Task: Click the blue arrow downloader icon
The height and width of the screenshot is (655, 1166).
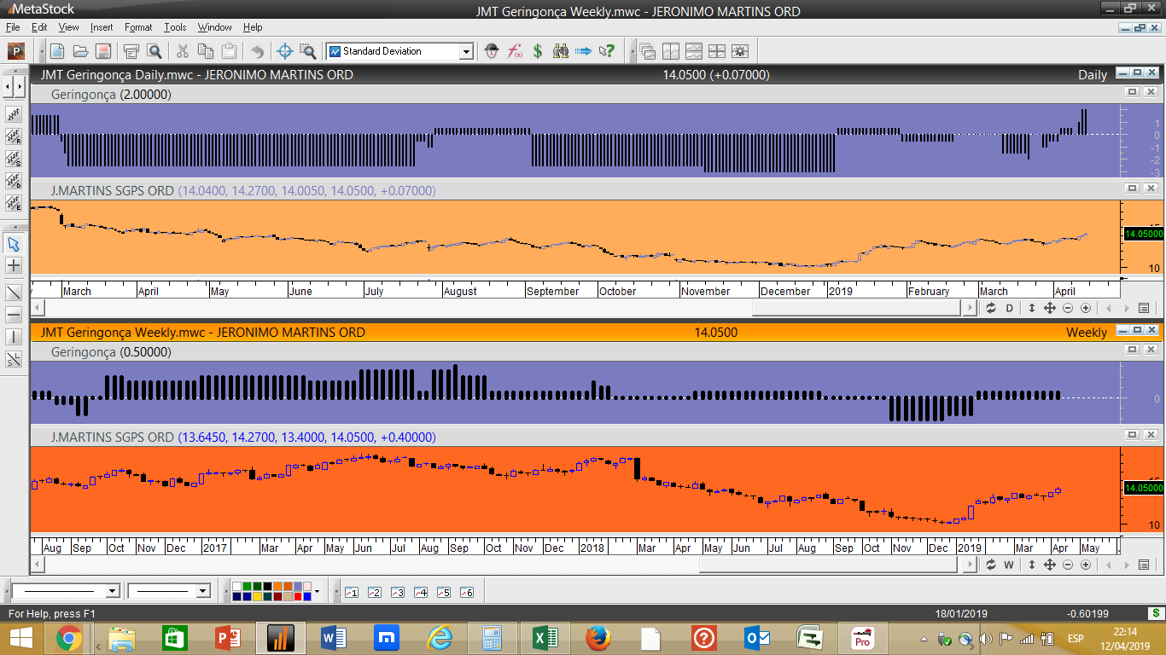Action: [584, 51]
